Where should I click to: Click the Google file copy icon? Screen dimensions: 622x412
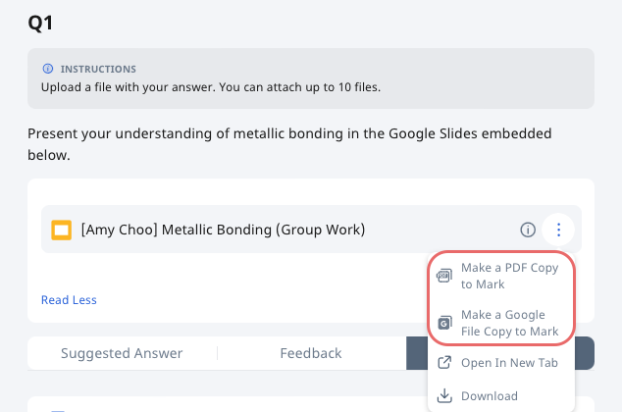tap(444, 323)
